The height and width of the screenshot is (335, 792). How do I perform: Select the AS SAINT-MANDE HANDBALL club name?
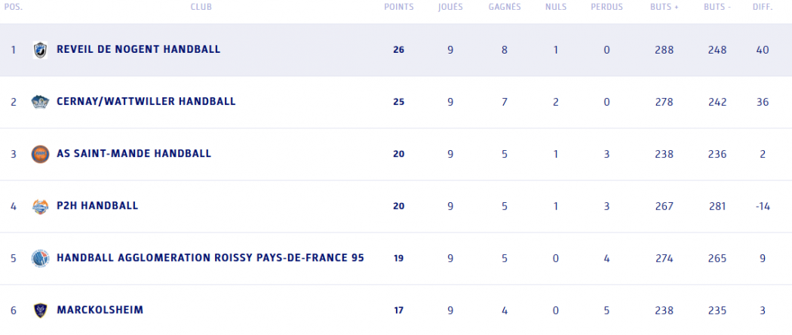134,154
